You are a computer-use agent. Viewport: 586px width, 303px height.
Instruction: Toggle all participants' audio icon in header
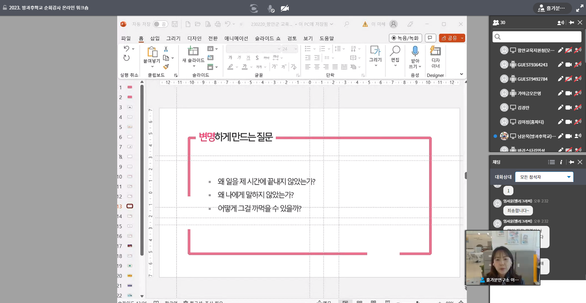click(x=561, y=22)
